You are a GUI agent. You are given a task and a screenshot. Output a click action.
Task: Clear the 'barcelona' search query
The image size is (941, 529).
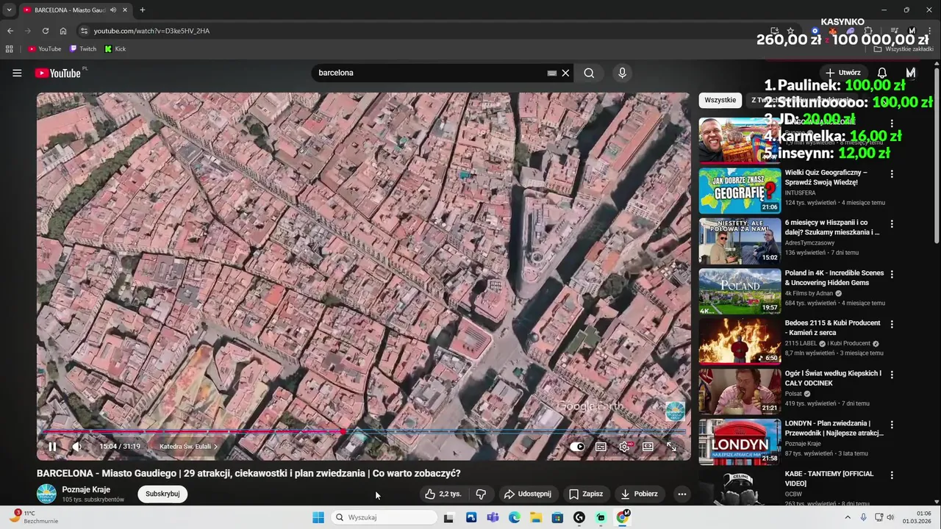565,73
